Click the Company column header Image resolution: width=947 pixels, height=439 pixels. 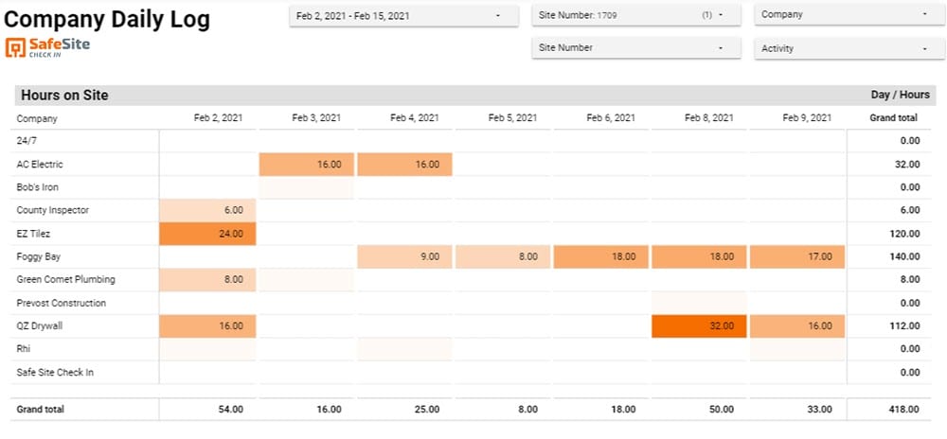pos(37,119)
